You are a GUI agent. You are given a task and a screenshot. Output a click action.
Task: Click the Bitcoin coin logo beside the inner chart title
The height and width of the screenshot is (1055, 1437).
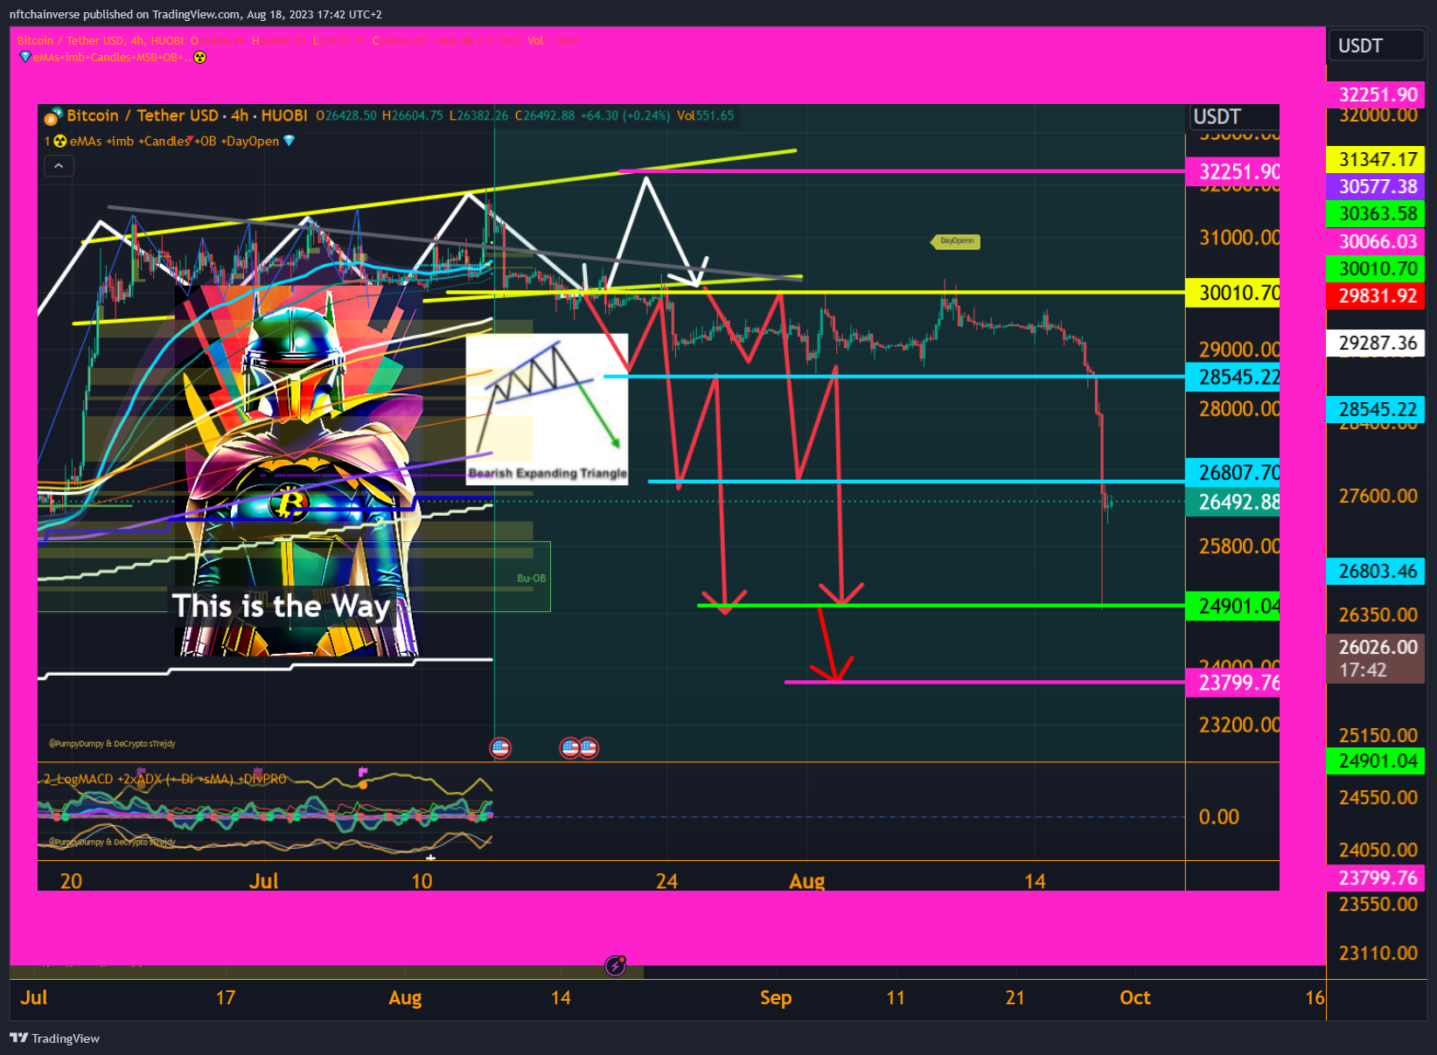pos(53,116)
